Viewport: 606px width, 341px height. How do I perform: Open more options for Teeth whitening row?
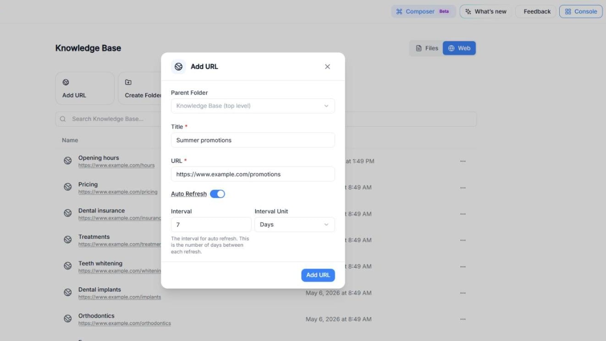(x=463, y=267)
